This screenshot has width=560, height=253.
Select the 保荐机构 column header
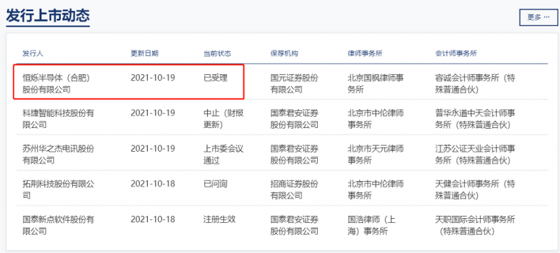click(x=284, y=54)
